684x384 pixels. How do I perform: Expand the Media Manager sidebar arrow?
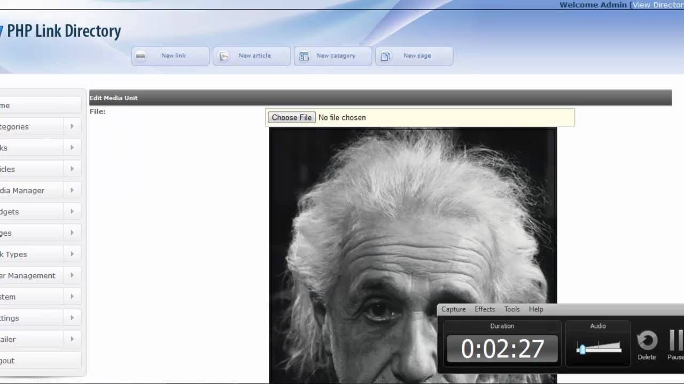tap(72, 190)
